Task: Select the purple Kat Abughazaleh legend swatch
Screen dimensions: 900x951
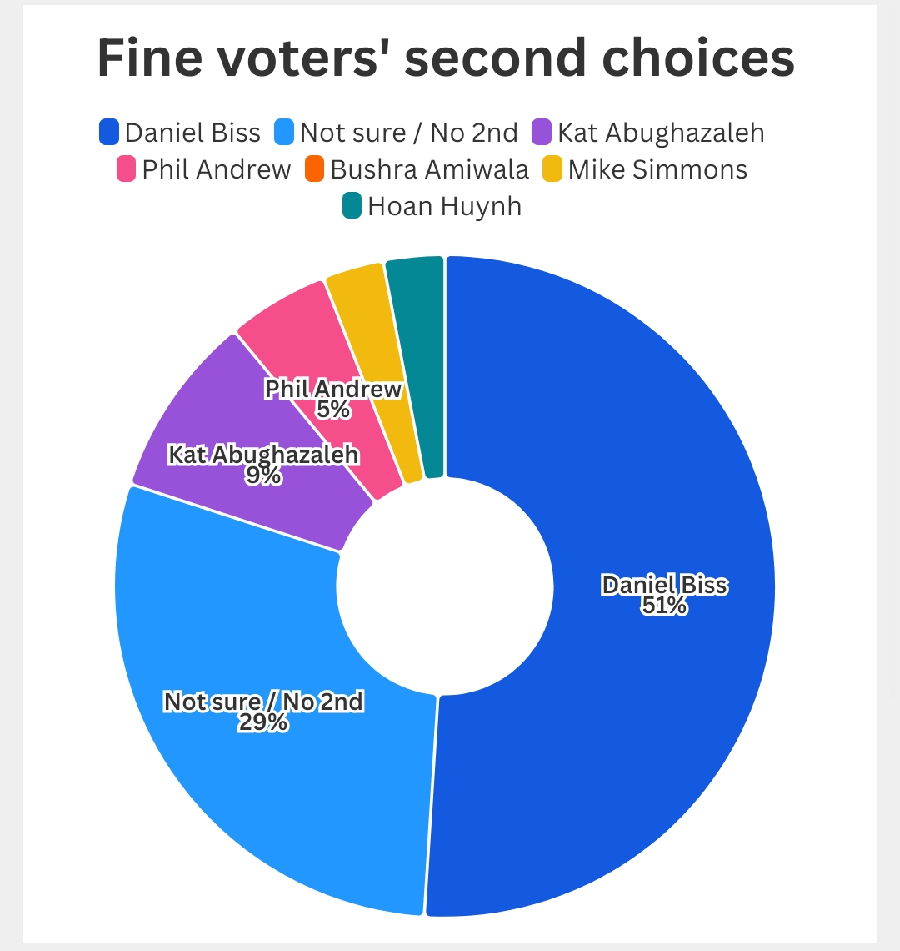Action: (x=542, y=133)
